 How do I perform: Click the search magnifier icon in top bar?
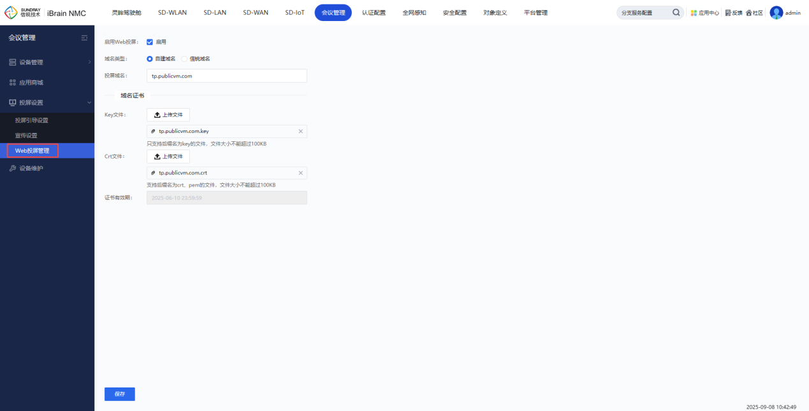[x=676, y=13]
